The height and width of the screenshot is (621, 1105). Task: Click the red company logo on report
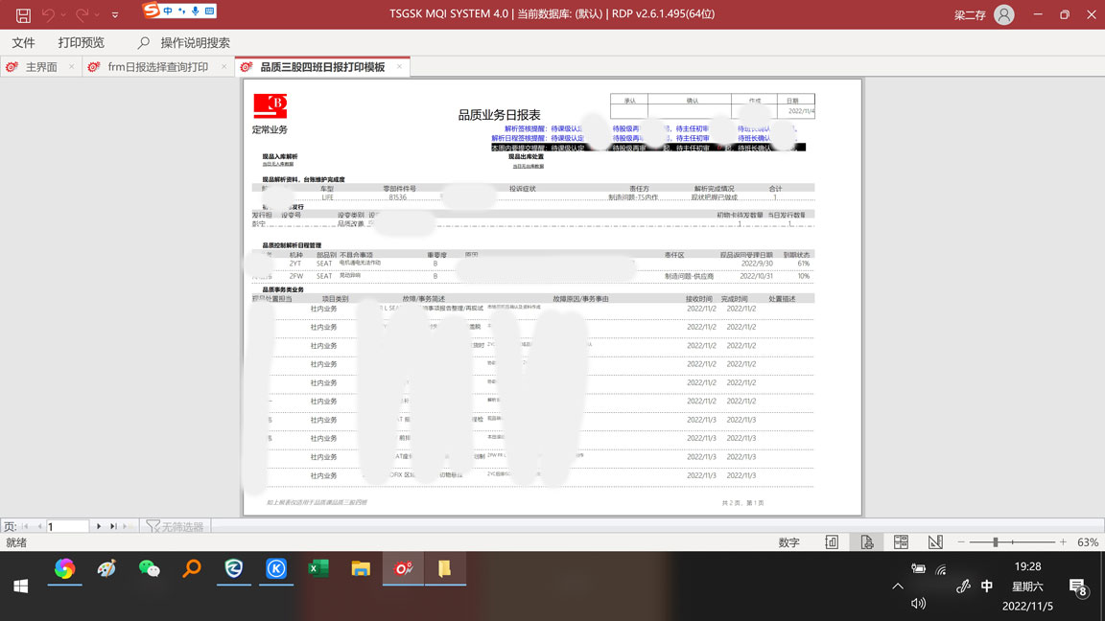pyautogui.click(x=270, y=106)
